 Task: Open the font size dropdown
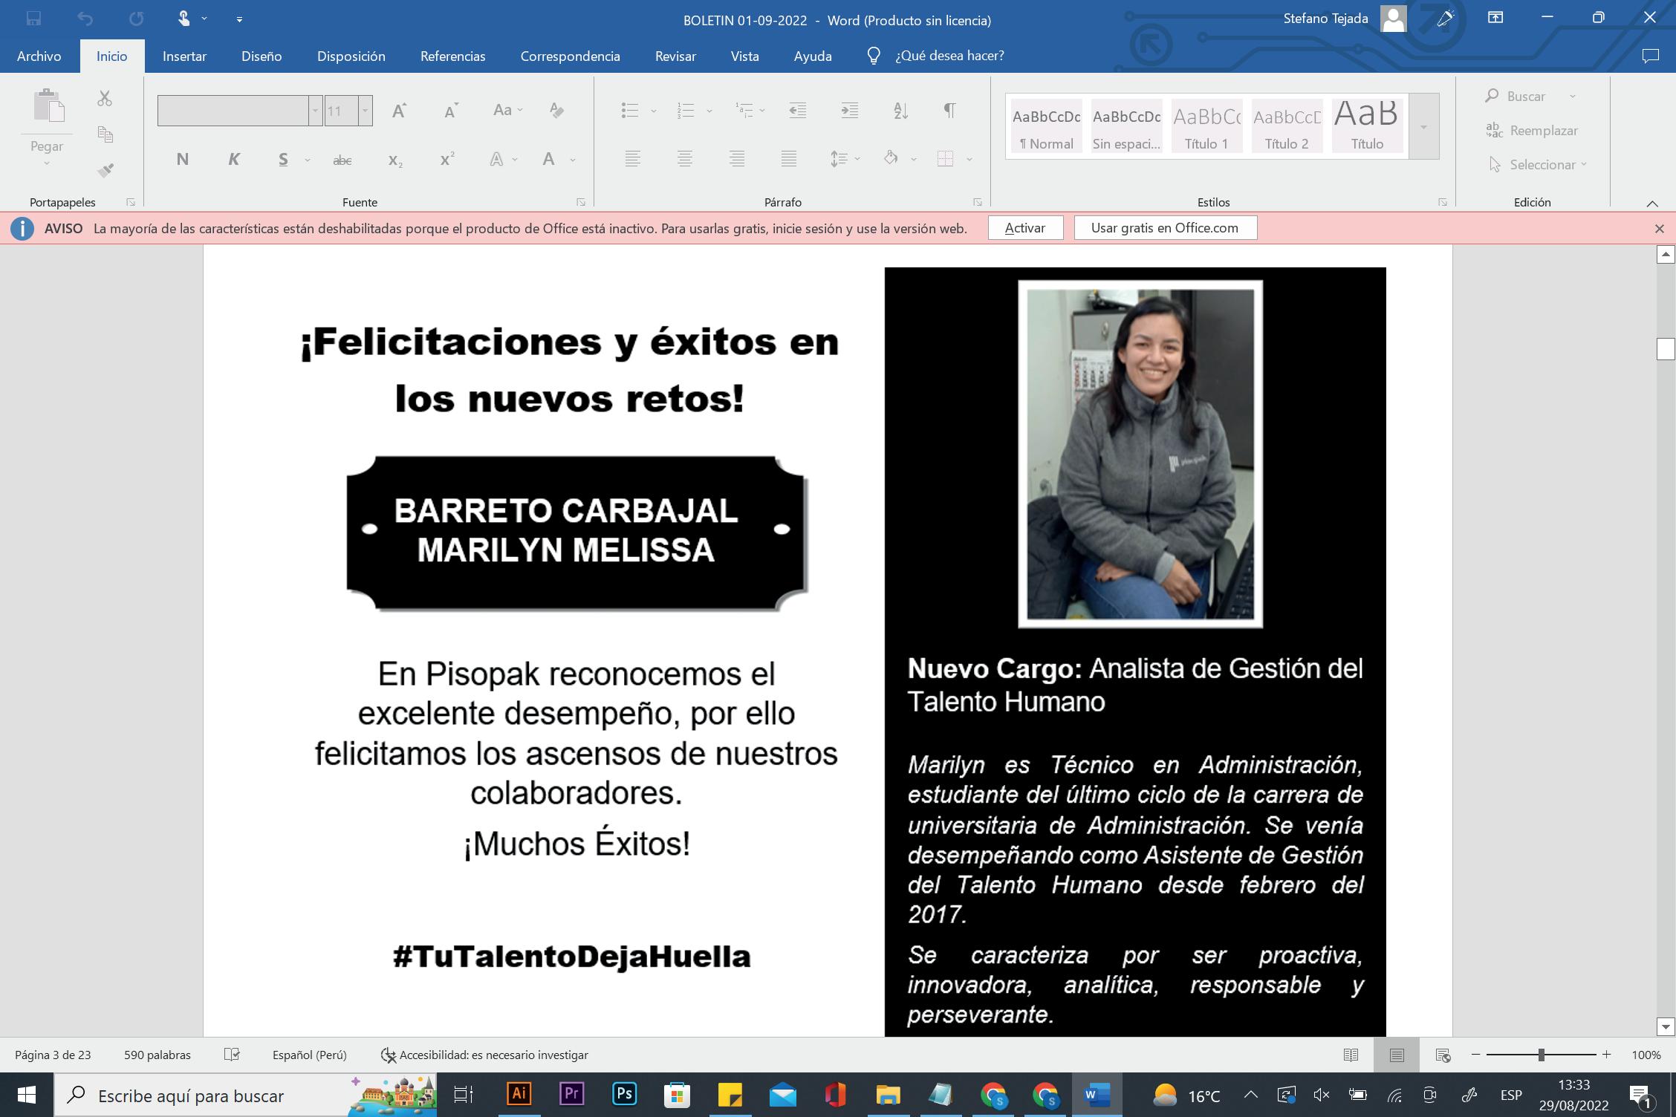point(365,111)
